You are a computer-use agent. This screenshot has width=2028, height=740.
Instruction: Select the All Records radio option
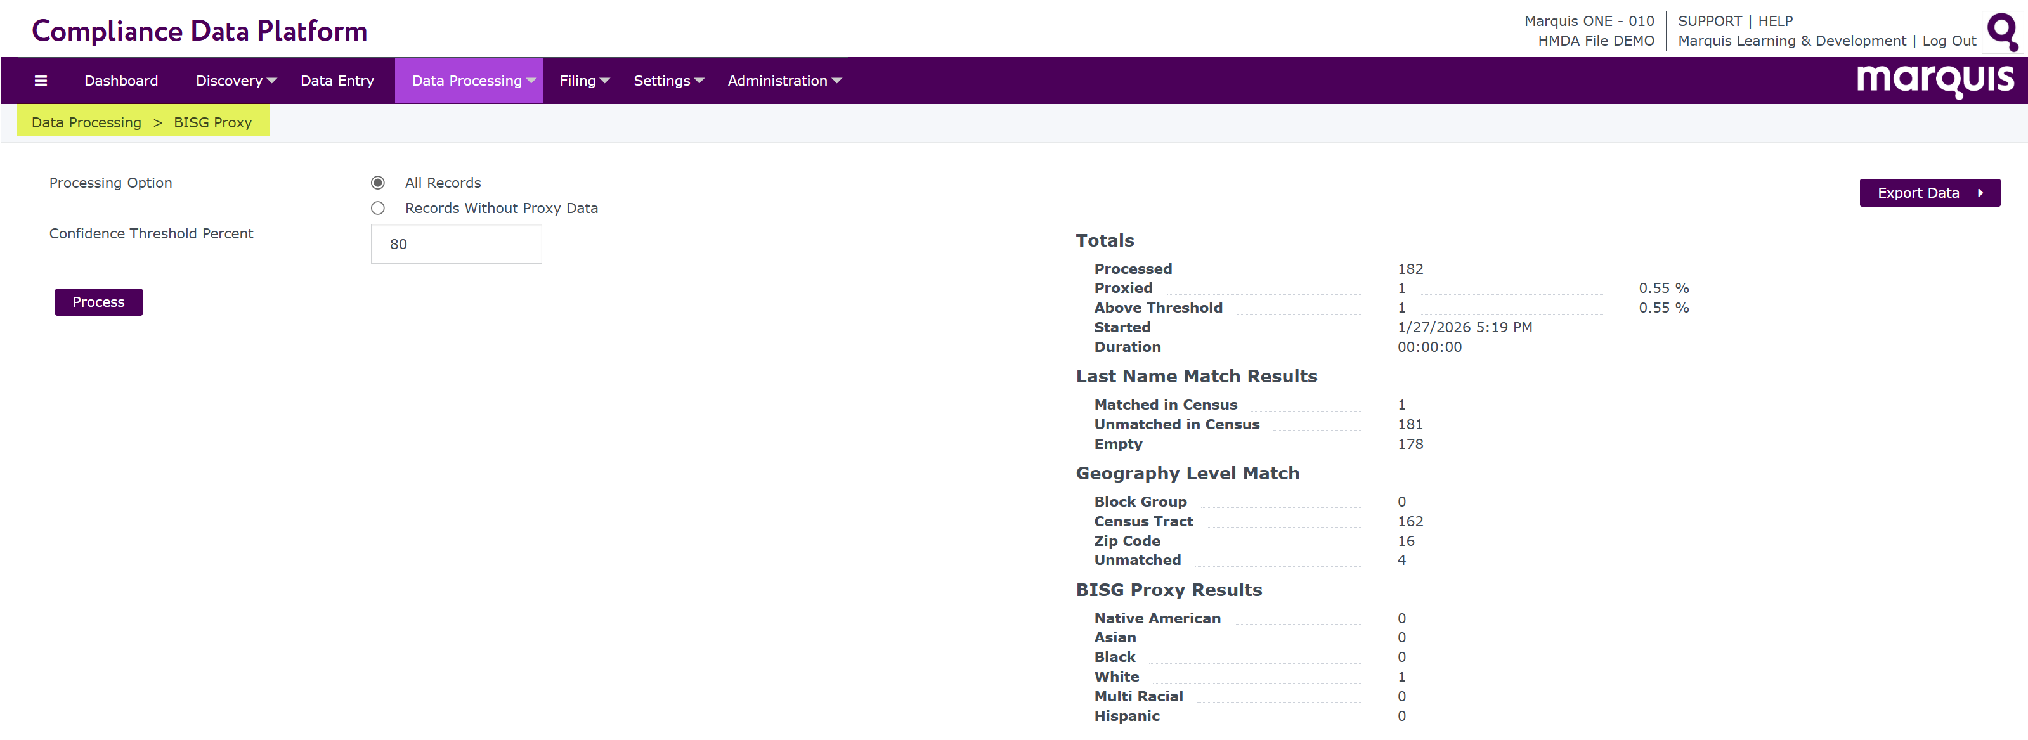(x=378, y=183)
